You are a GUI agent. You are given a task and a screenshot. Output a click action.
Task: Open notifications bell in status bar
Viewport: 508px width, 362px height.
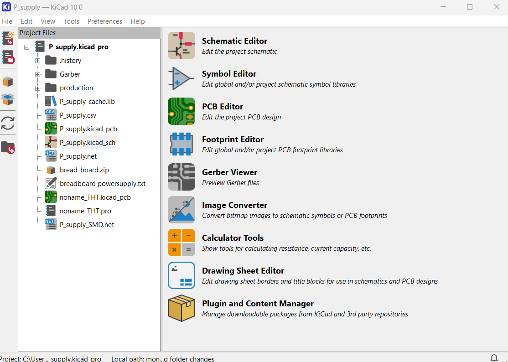[494, 358]
